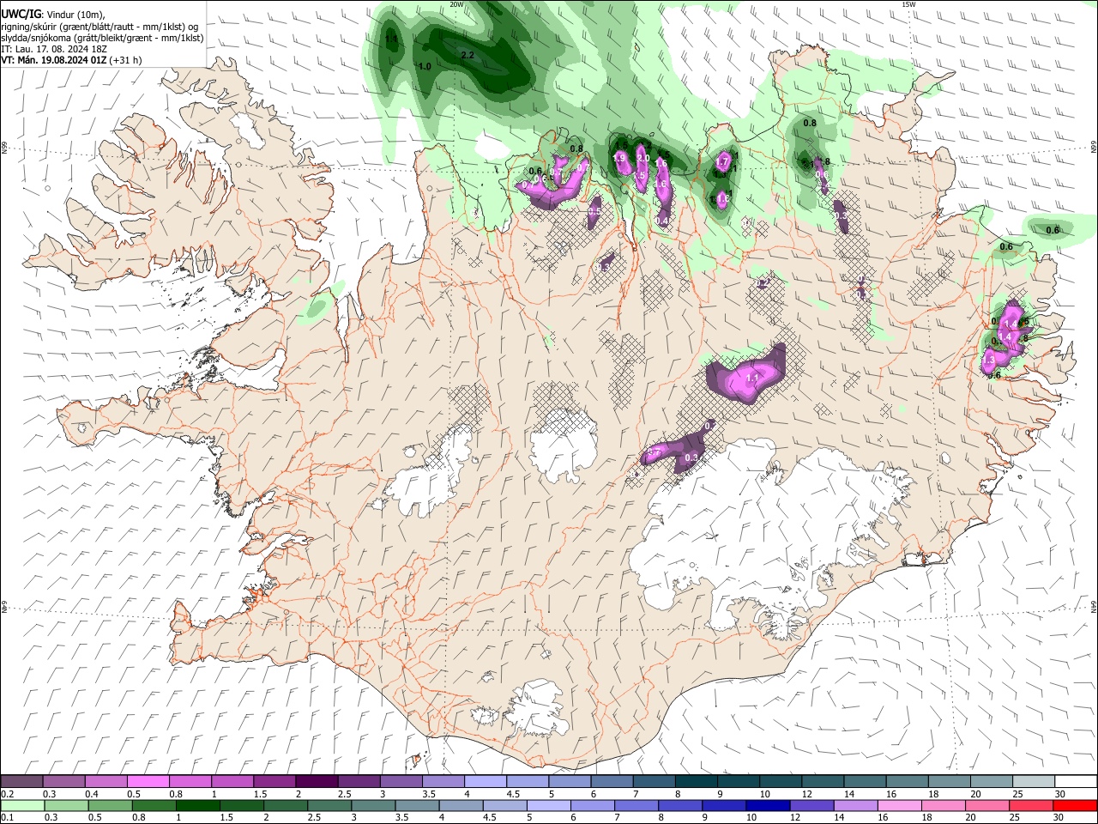This screenshot has width=1098, height=824.
Task: Click the dark green rain core labeled 2.2
Action: click(x=480, y=58)
